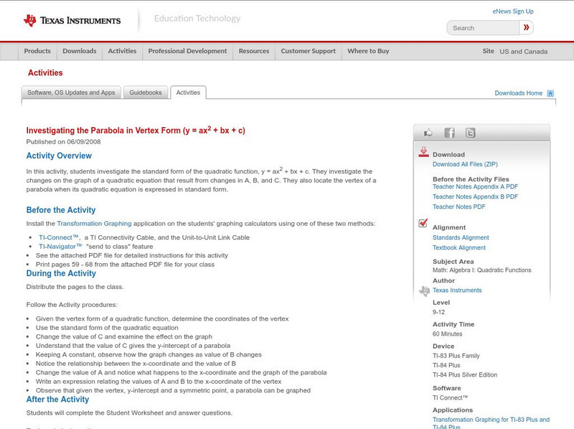Viewport: 574px width, 429px height.
Task: Go to Downloads Home link
Action: pos(518,93)
